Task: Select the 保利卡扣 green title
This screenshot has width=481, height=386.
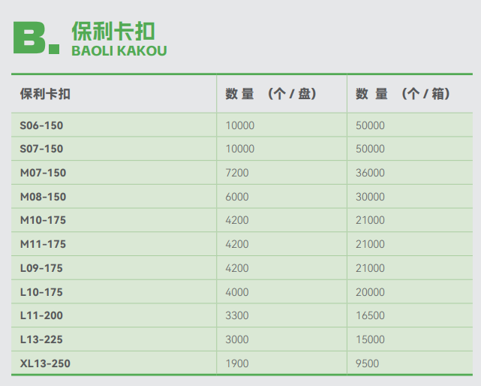Action: [x=113, y=32]
